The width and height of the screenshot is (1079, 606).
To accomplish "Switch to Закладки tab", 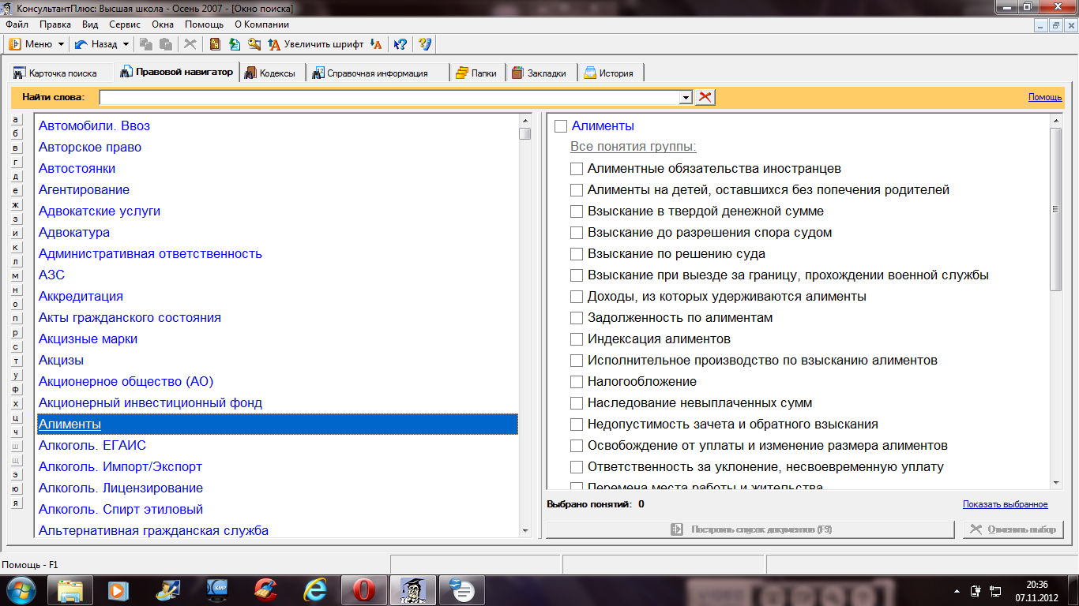I will 541,73.
